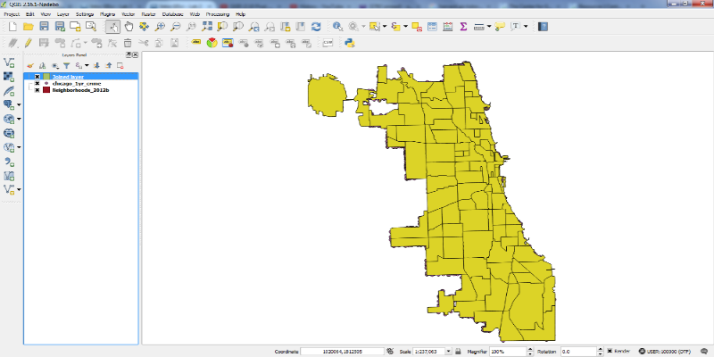Open the attribute table icon
This screenshot has width=714, height=357.
433,27
